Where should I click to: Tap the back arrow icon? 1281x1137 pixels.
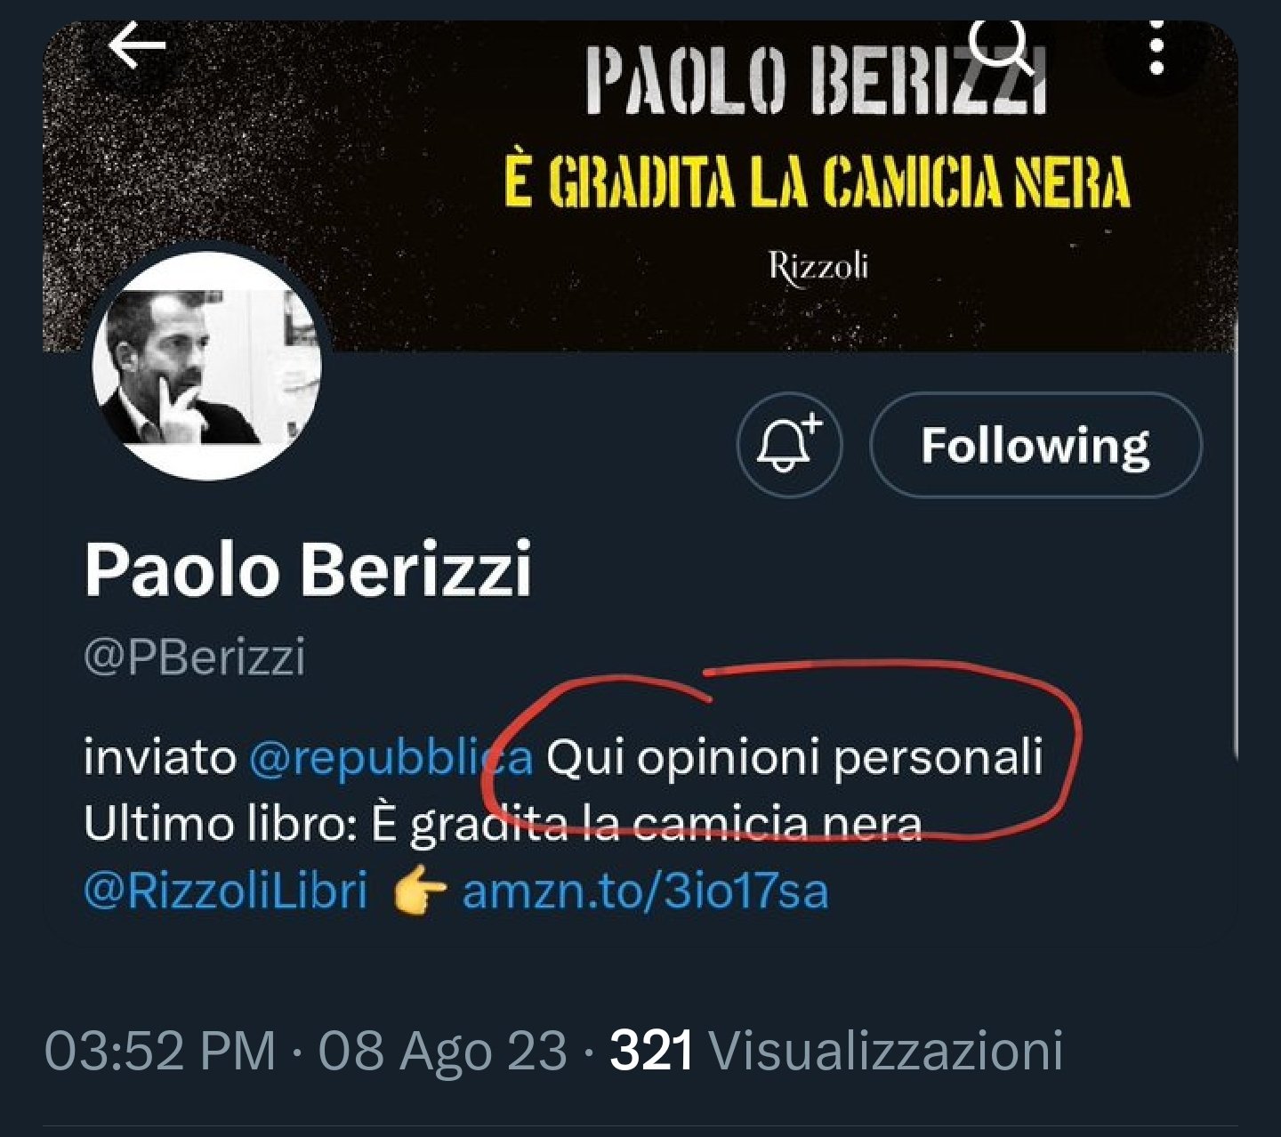pyautogui.click(x=137, y=46)
